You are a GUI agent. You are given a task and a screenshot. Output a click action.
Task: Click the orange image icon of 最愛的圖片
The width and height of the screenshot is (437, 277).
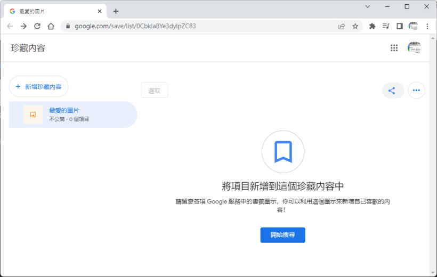point(33,115)
